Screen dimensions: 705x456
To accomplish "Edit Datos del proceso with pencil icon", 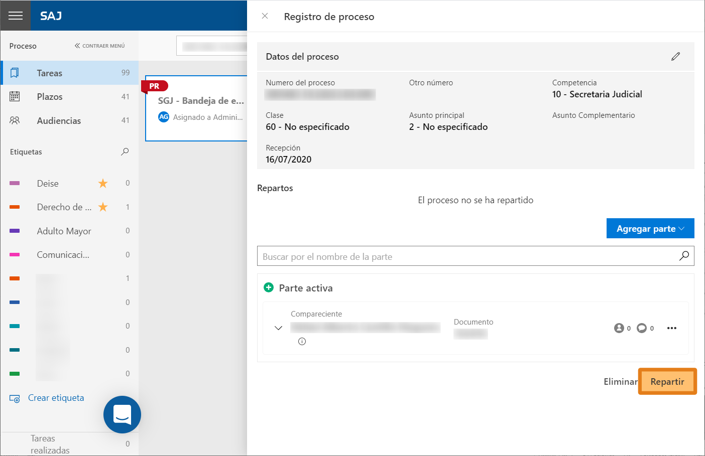I will pyautogui.click(x=675, y=56).
